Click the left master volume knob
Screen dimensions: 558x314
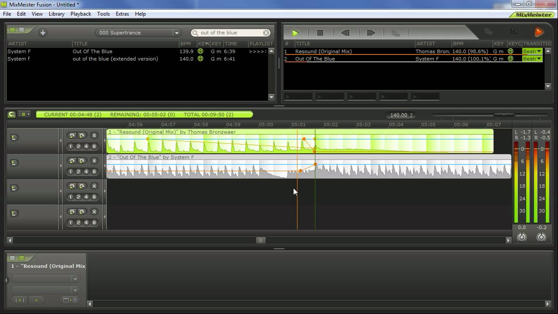tap(521, 237)
